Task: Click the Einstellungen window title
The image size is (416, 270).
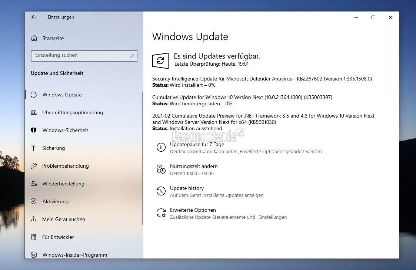Action: (x=61, y=17)
